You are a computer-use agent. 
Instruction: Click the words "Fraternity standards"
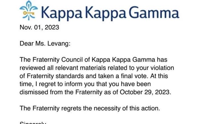point(55,76)
